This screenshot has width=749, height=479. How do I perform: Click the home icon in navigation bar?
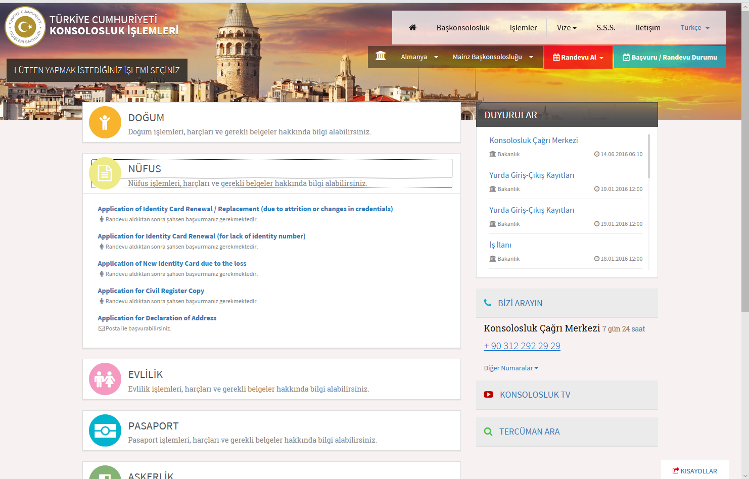(412, 27)
